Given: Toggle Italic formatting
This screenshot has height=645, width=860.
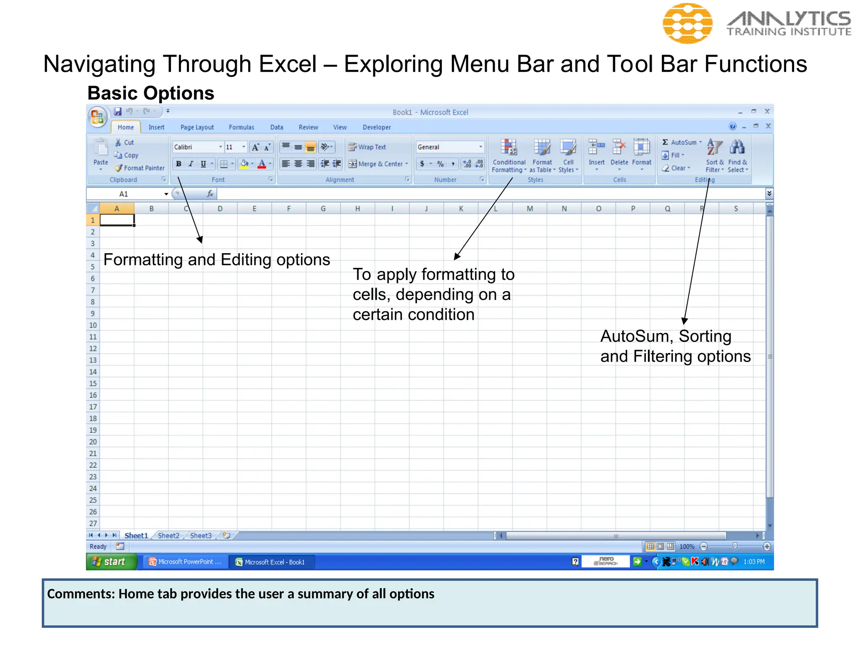Looking at the screenshot, I should click(191, 164).
